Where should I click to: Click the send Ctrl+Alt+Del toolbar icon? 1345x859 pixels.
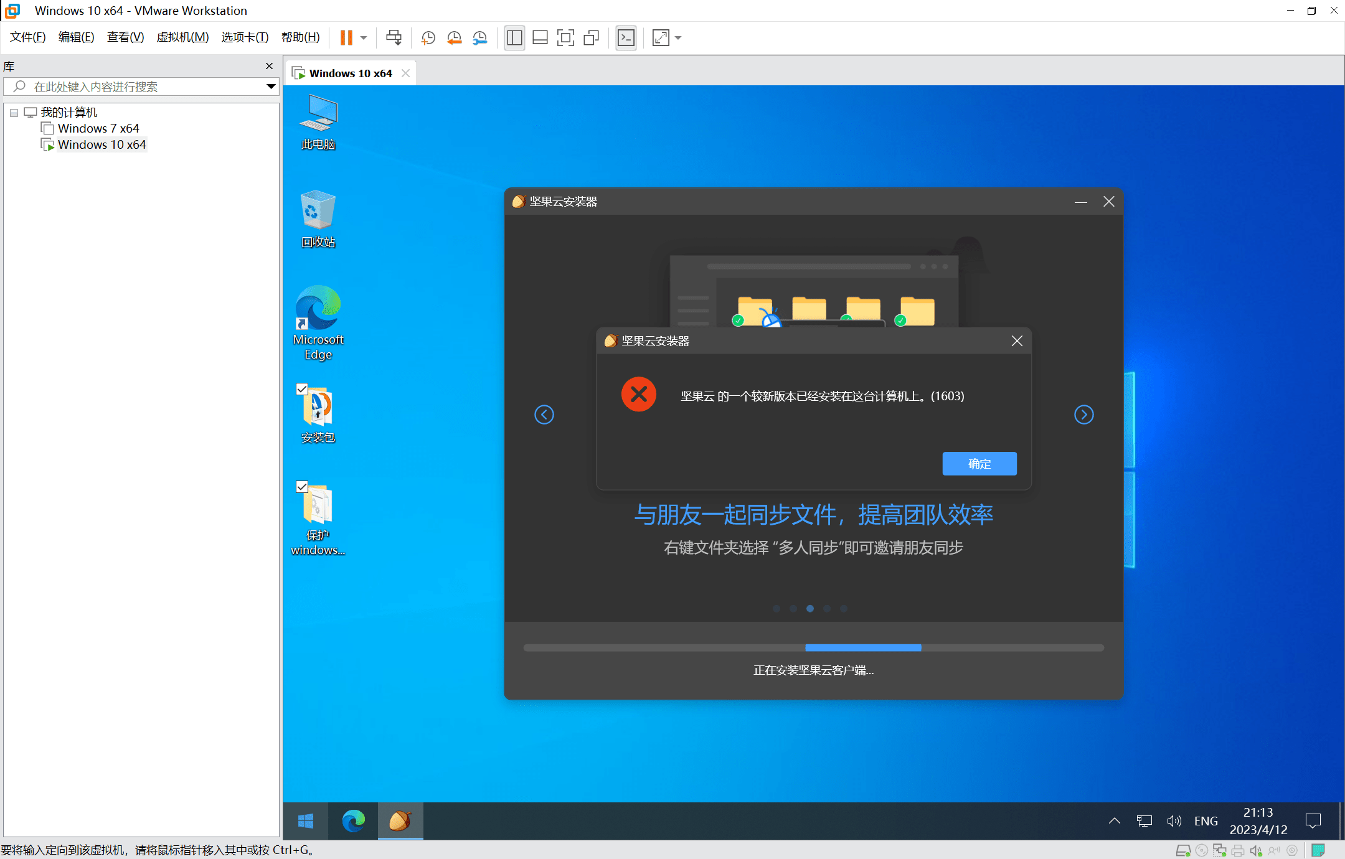coord(394,38)
